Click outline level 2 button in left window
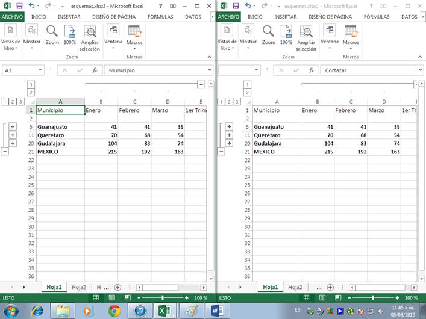Viewport: 426px width, 319px height. tap(13, 101)
